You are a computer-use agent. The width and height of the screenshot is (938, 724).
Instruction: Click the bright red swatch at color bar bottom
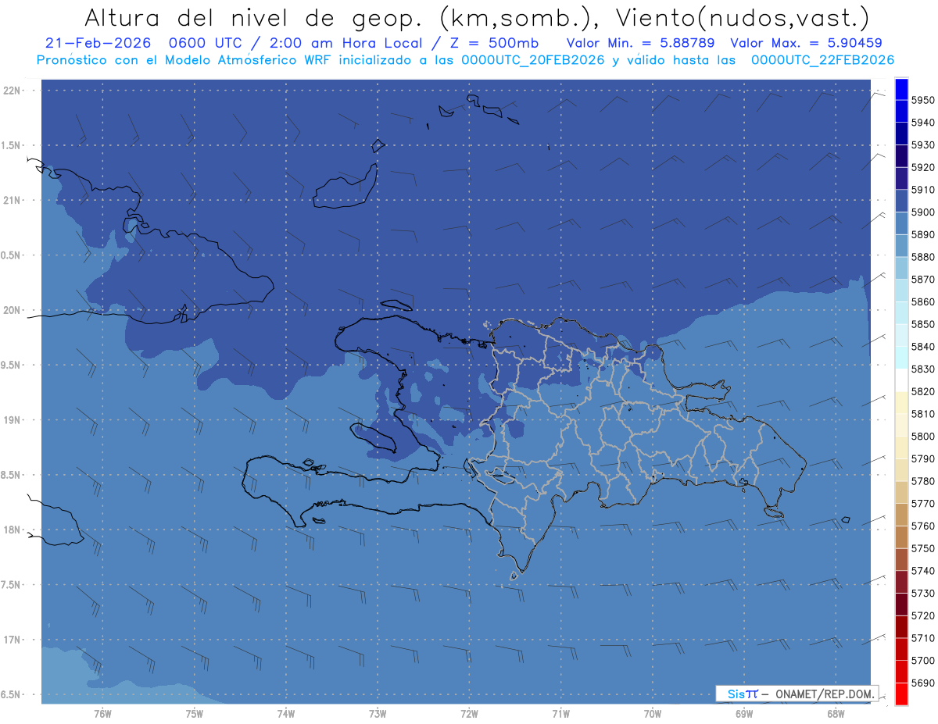[900, 694]
